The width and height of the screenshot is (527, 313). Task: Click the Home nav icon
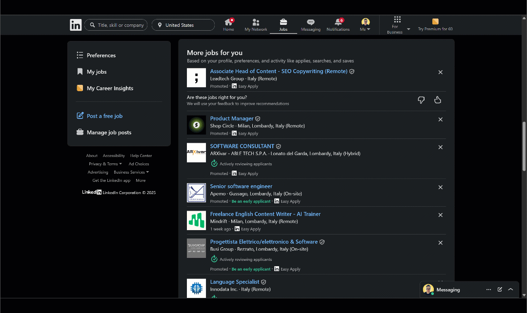(x=228, y=25)
